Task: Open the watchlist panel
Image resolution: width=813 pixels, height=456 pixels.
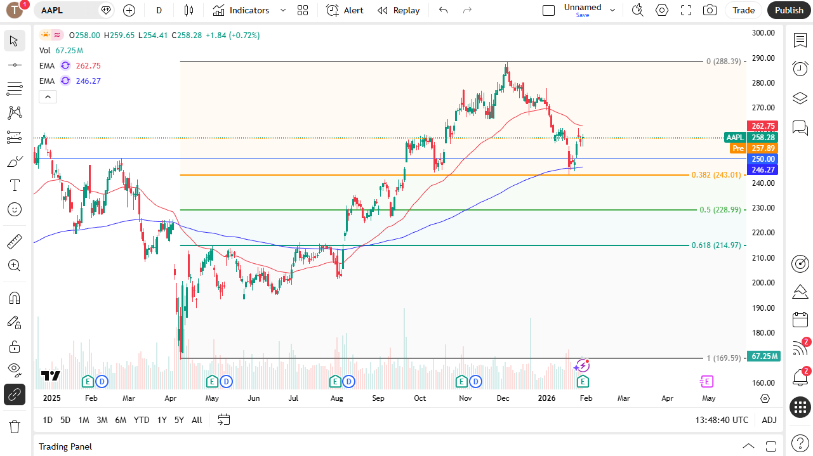Action: click(x=800, y=41)
